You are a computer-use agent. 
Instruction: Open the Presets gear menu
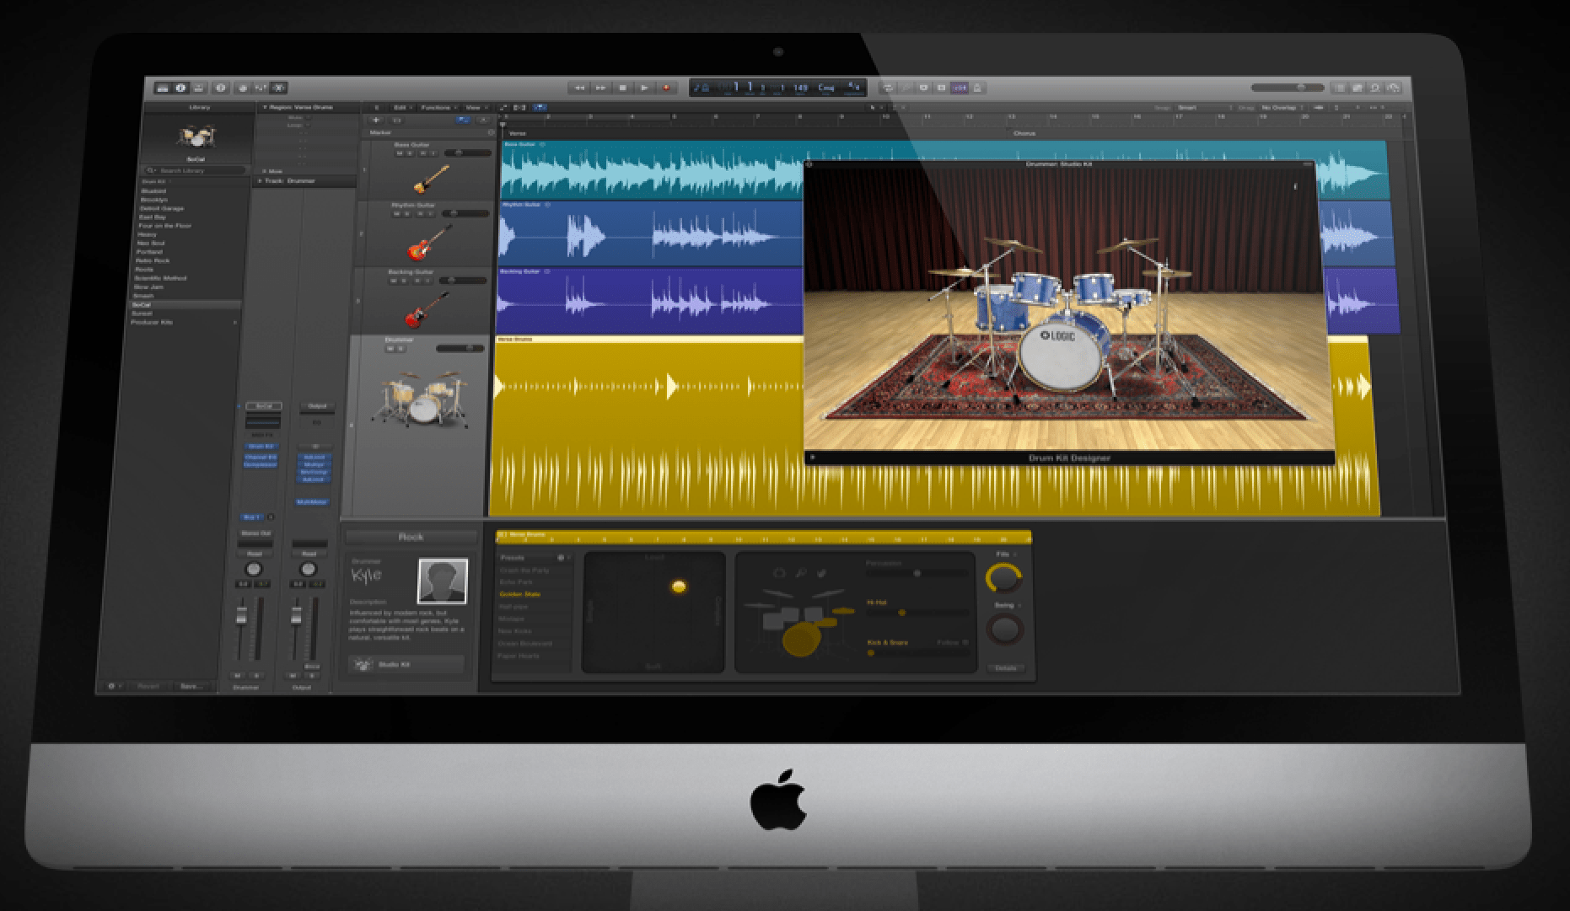click(562, 558)
